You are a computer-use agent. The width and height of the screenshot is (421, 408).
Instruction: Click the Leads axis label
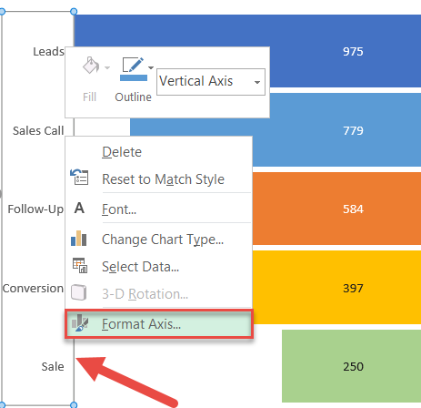click(48, 52)
